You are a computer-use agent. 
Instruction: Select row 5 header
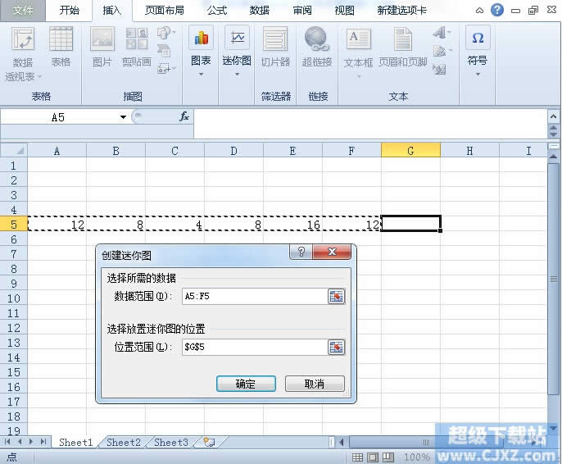[x=14, y=225]
